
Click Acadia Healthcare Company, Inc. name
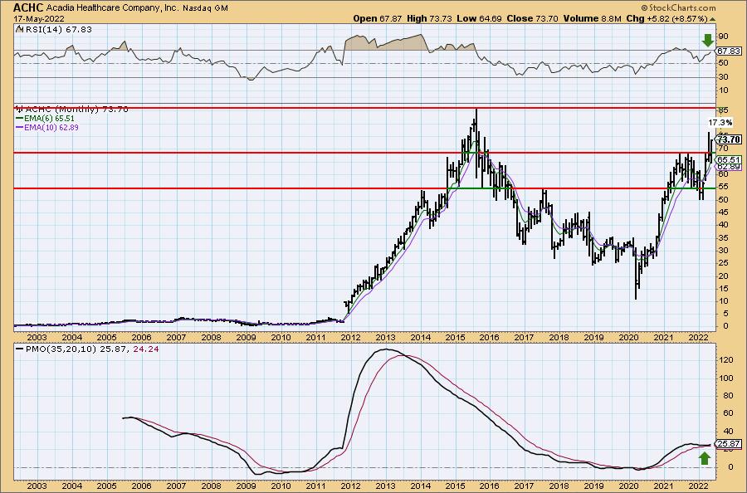click(x=111, y=8)
